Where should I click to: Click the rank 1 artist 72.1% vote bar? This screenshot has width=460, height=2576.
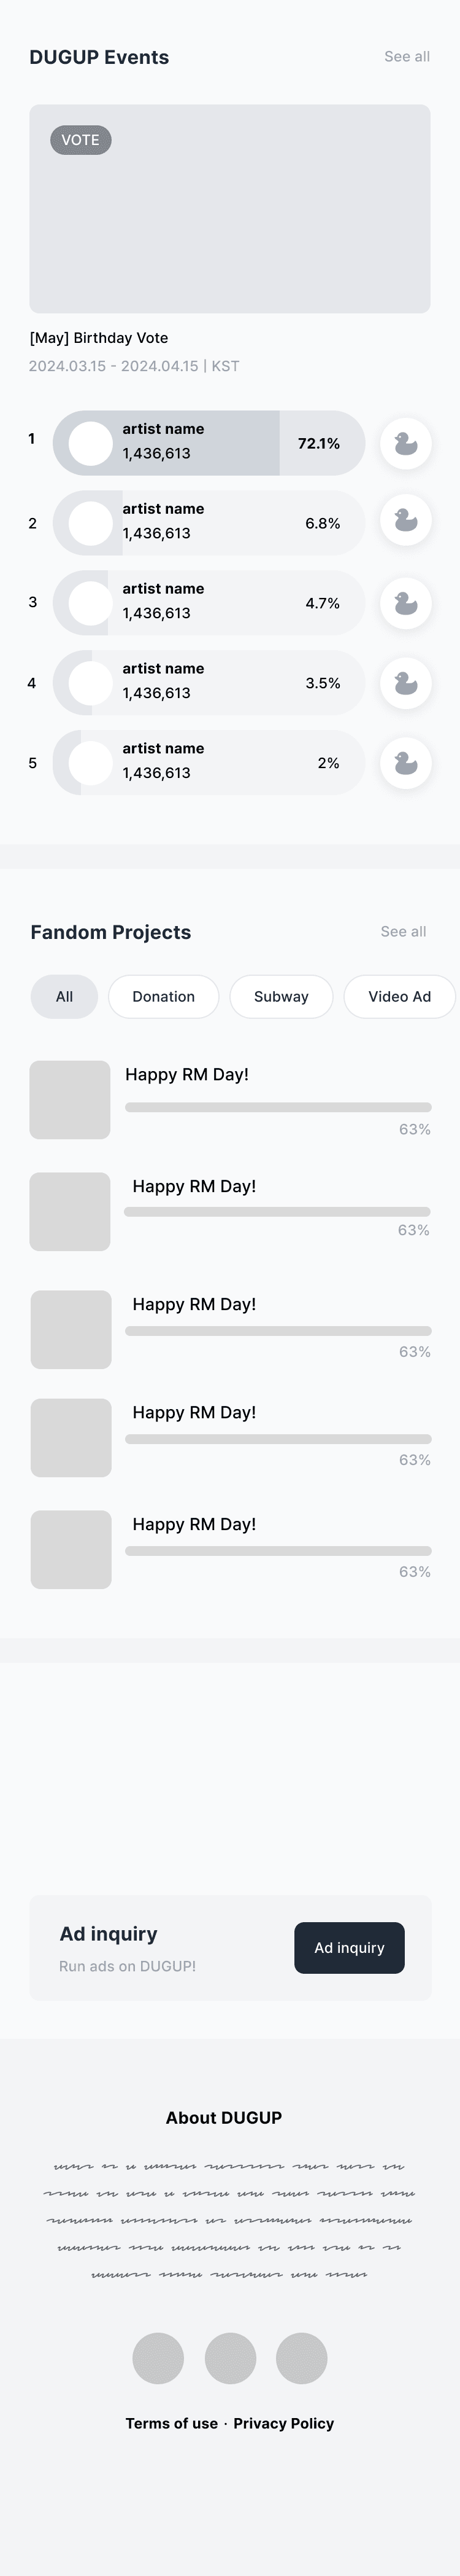pos(210,443)
